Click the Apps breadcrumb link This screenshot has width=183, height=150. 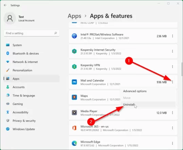tap(74, 16)
